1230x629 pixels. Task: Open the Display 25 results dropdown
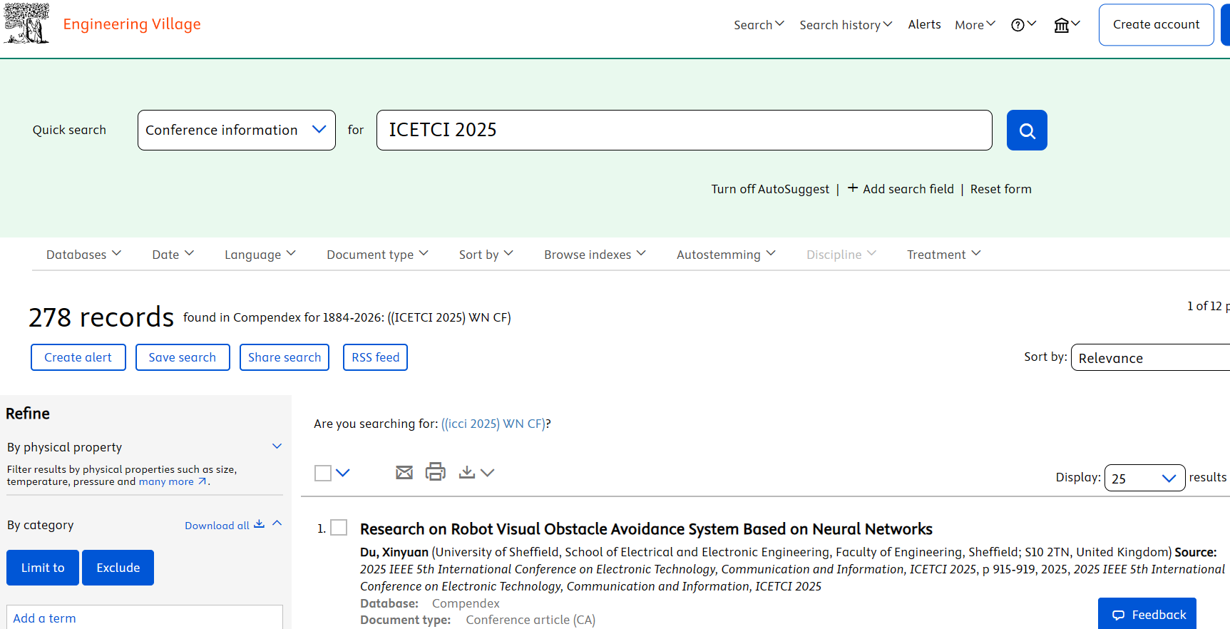tap(1144, 478)
